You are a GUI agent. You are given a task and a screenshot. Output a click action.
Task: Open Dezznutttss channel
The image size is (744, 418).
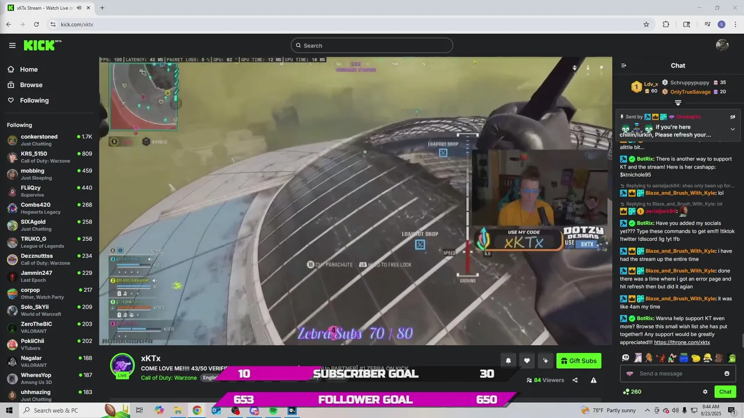(x=49, y=259)
